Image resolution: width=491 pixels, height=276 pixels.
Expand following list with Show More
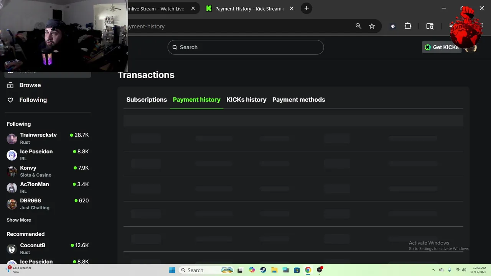tap(19, 220)
